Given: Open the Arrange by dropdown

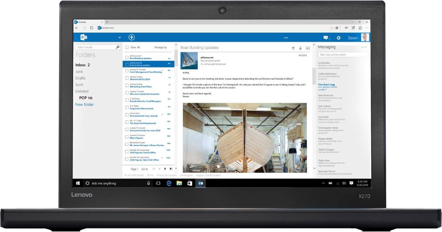Looking at the screenshot, I should tap(160, 47).
